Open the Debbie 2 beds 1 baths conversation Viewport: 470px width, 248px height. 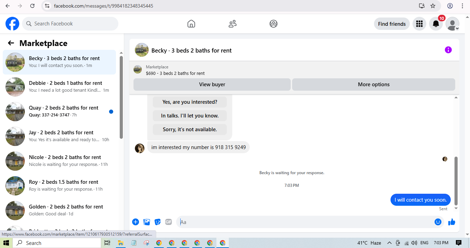[59, 87]
